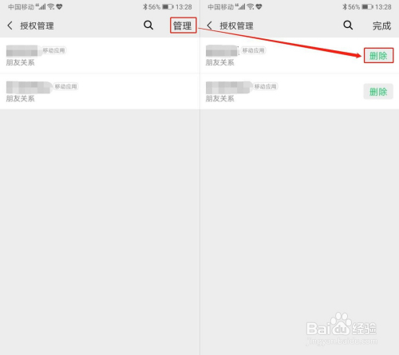The height and width of the screenshot is (355, 399).
Task: Tap 授权管理 title on left screen
Action: tap(37, 26)
